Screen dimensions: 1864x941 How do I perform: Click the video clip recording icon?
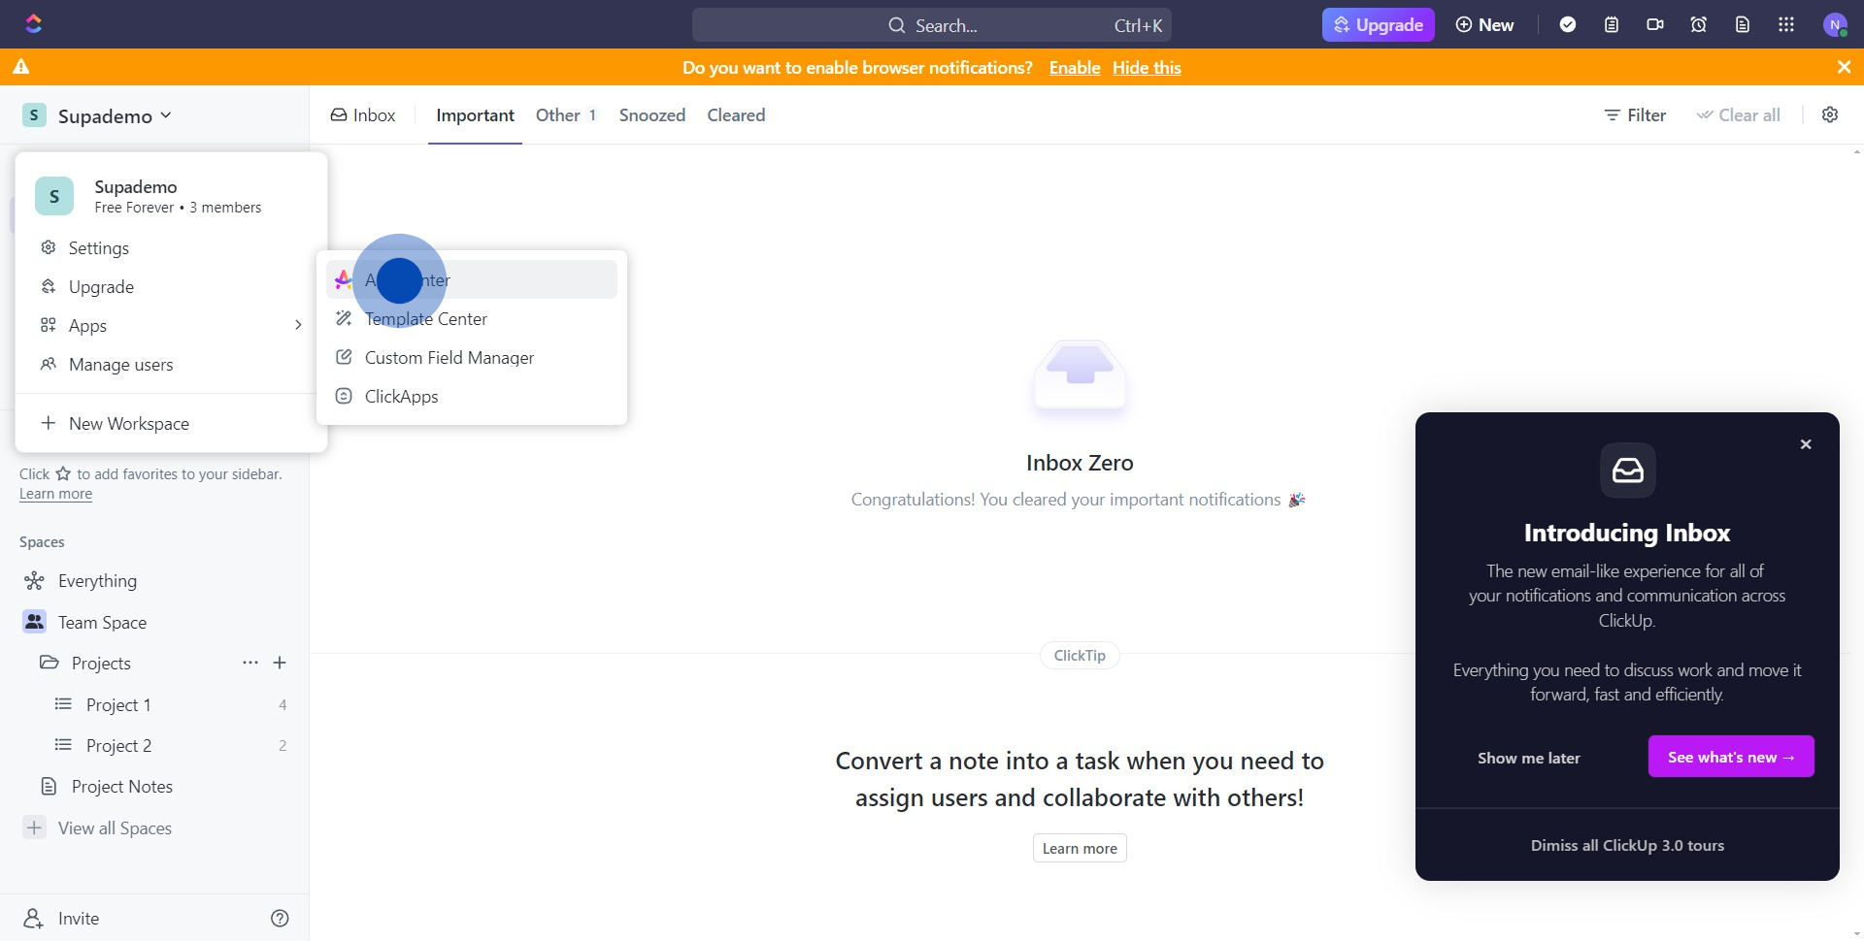click(1655, 25)
